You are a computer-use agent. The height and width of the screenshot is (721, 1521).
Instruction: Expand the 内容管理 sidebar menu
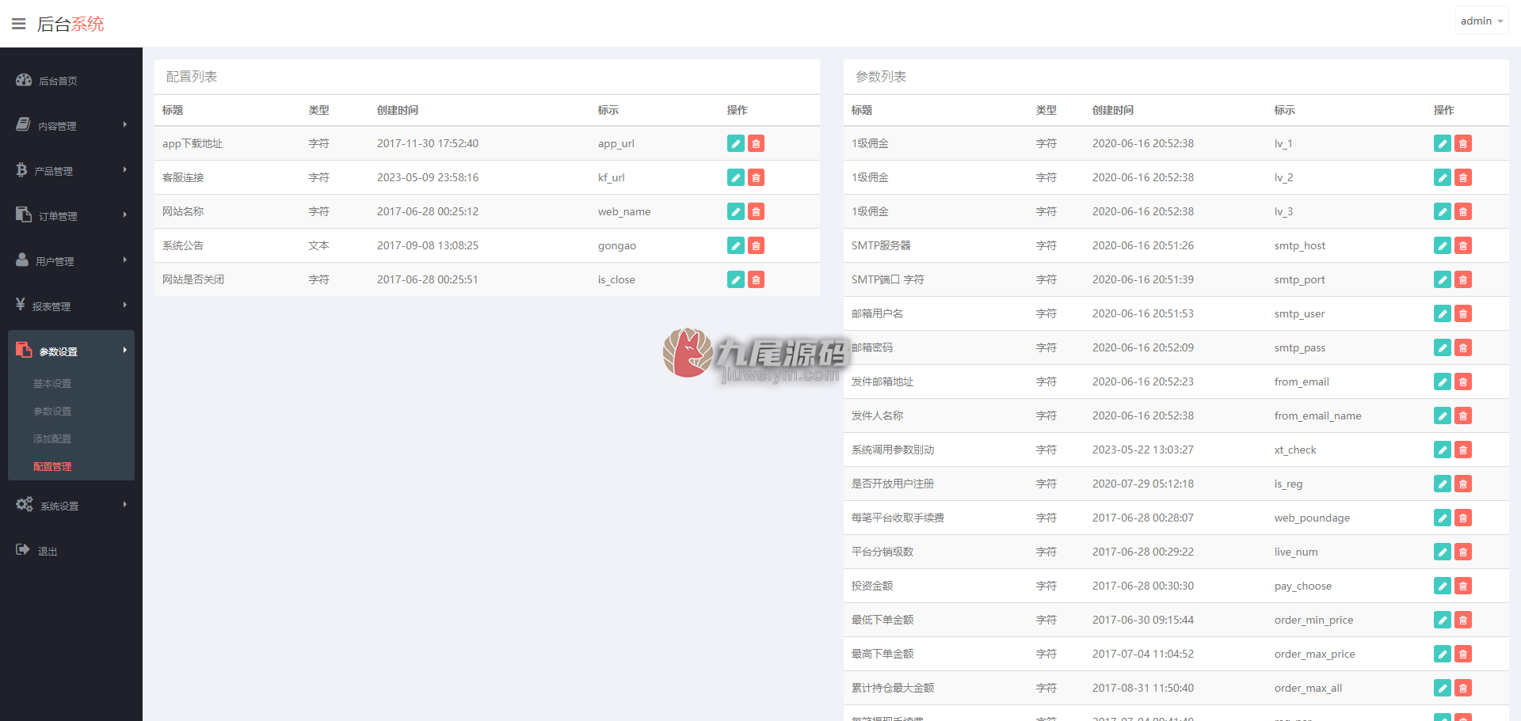[71, 126]
